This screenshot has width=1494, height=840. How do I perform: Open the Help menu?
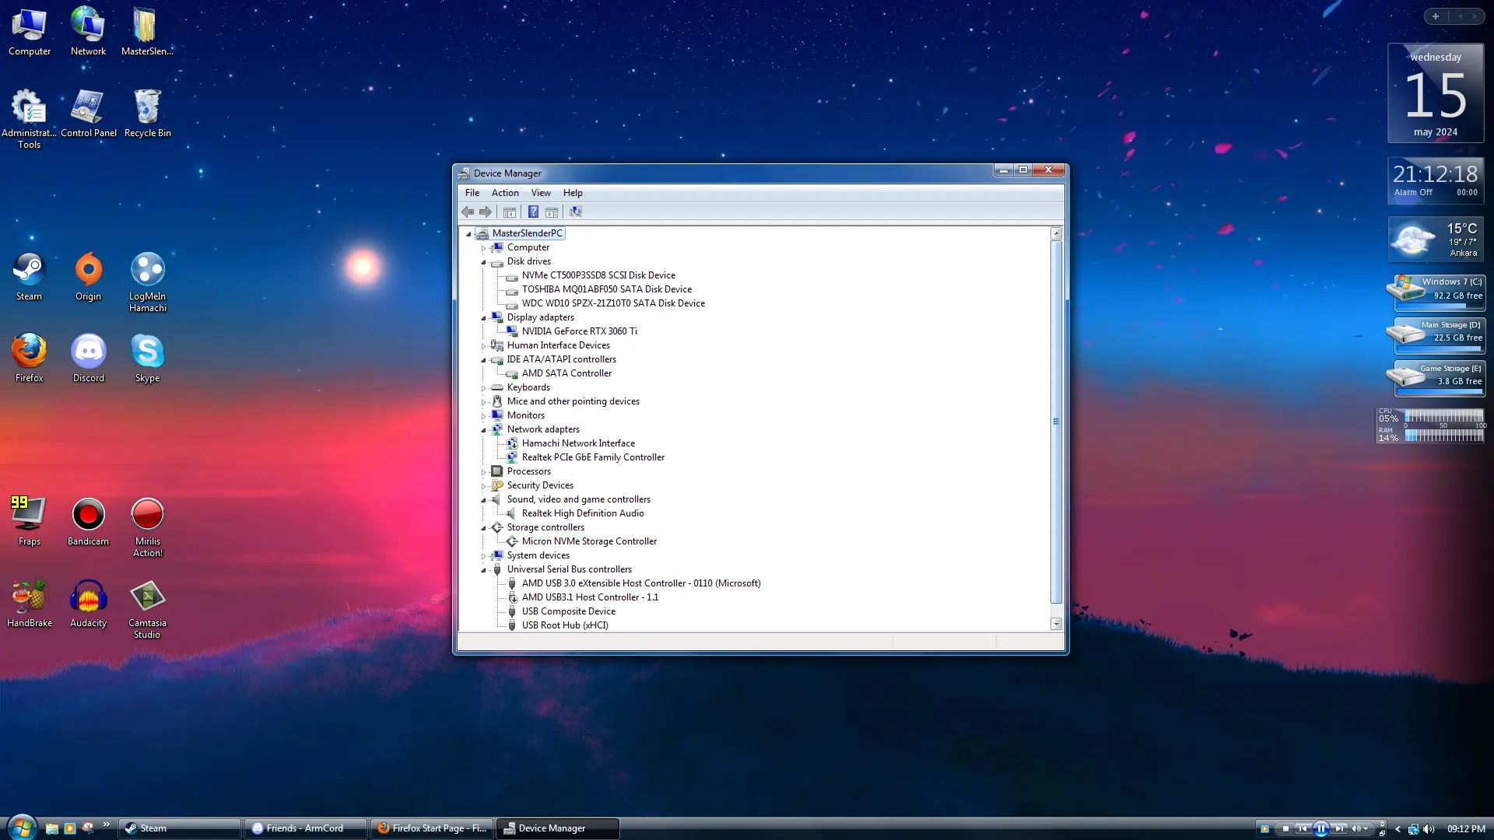coord(573,193)
